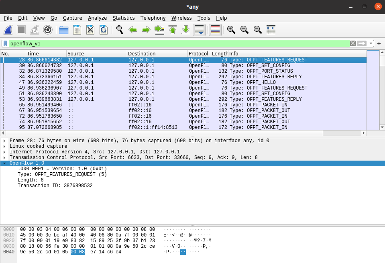Click the capture options gear icon
Screen dimensions: 385x263
click(48, 30)
